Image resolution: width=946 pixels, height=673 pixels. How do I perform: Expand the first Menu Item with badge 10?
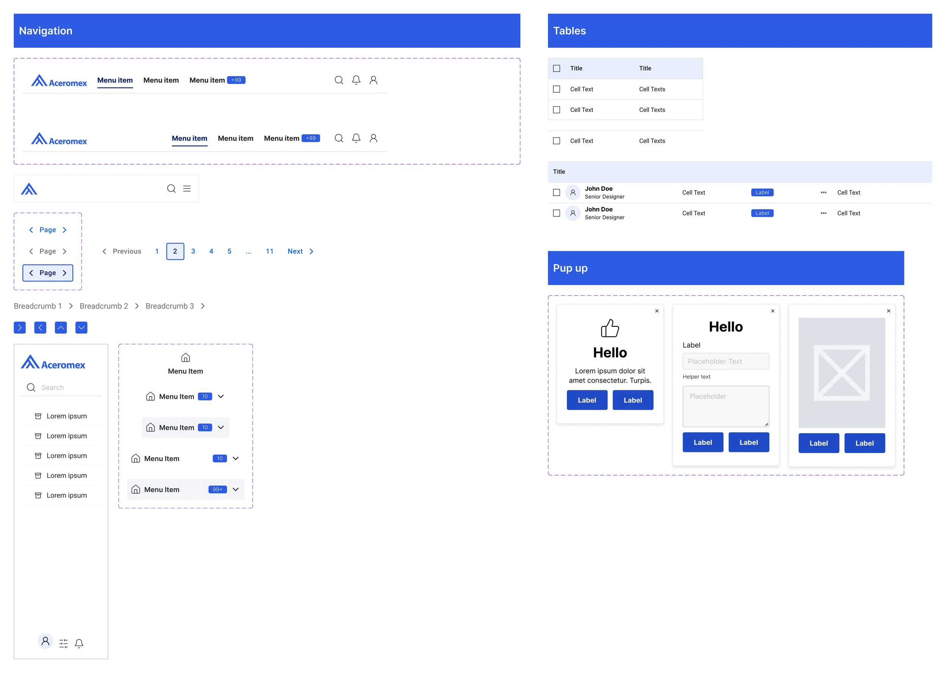pos(221,396)
